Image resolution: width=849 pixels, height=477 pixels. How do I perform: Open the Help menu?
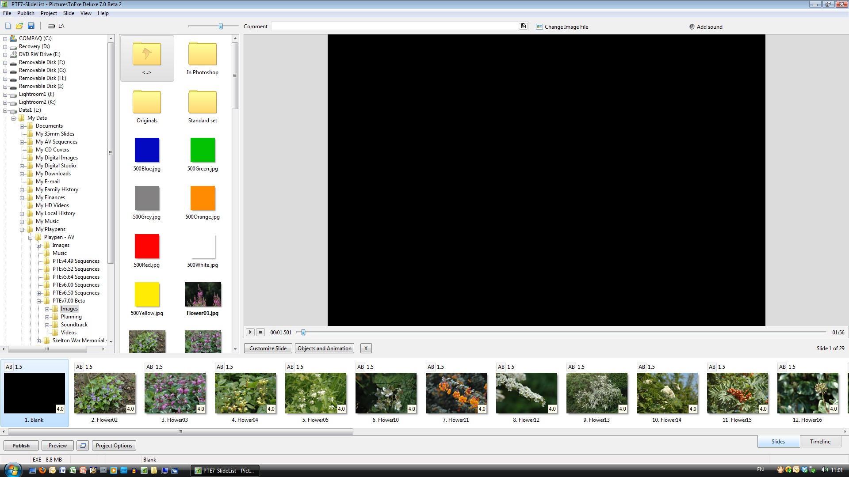pos(103,13)
